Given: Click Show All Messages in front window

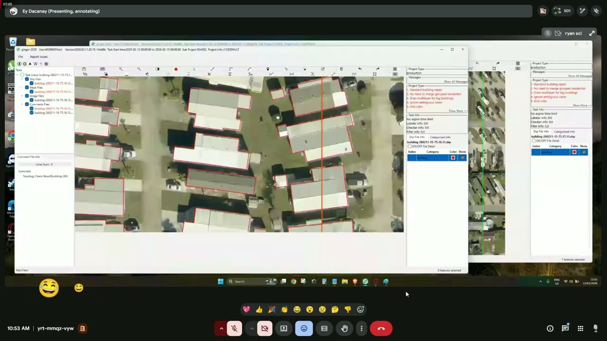Looking at the screenshot, I should 455,81.
